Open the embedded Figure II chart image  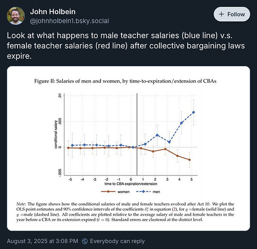128,148
